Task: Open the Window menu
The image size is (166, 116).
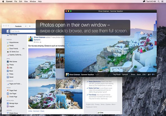Action: tap(33, 1)
